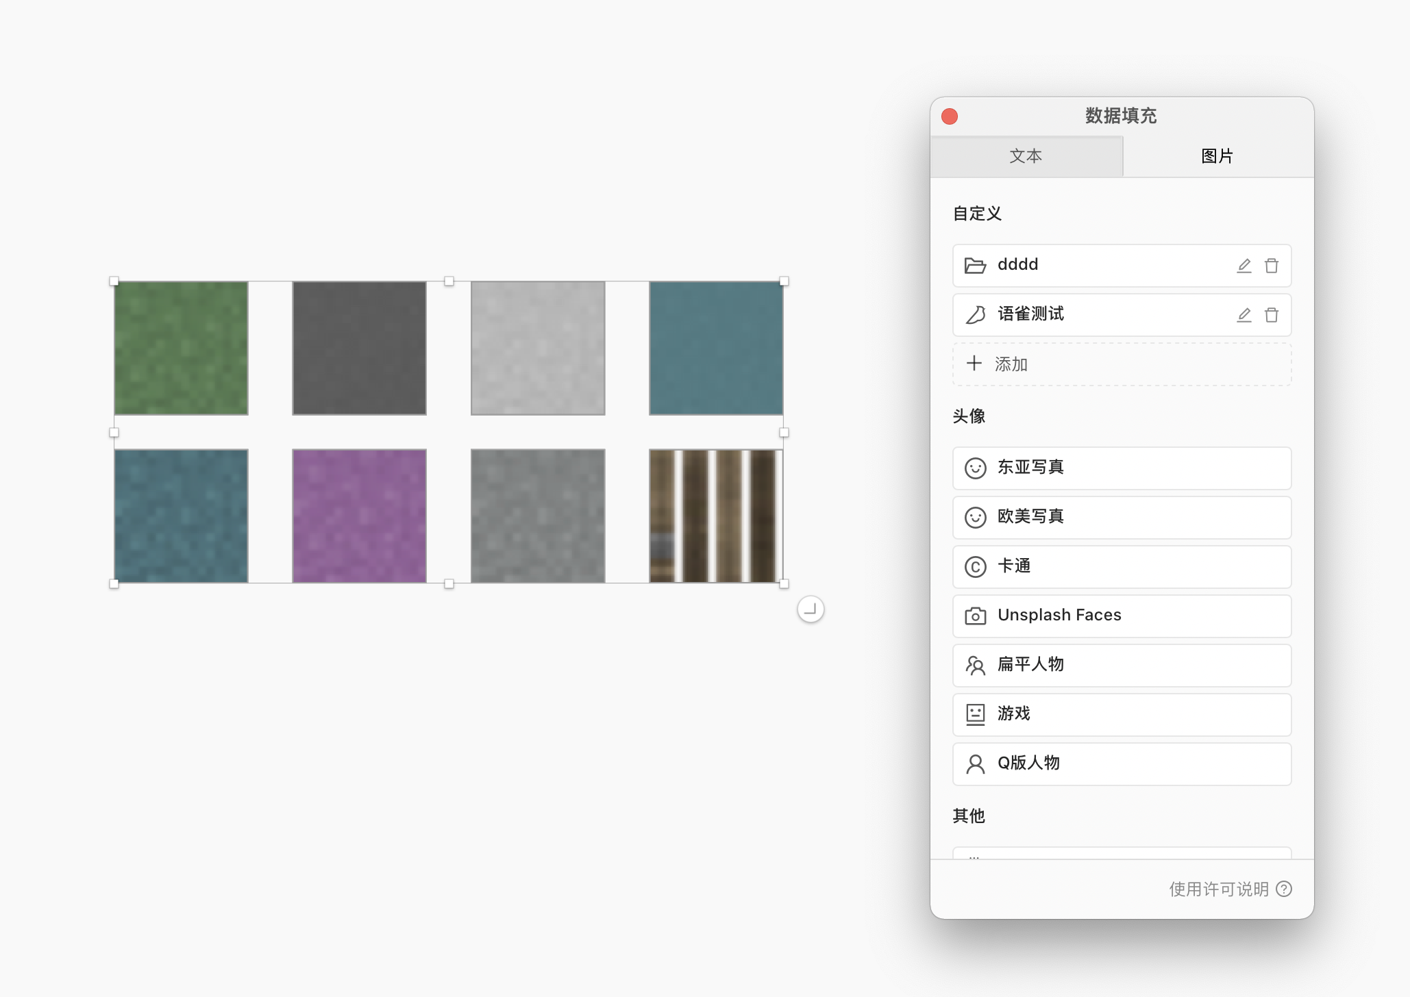The height and width of the screenshot is (997, 1410).
Task: Click the 游戏 avatar option
Action: click(x=1122, y=714)
